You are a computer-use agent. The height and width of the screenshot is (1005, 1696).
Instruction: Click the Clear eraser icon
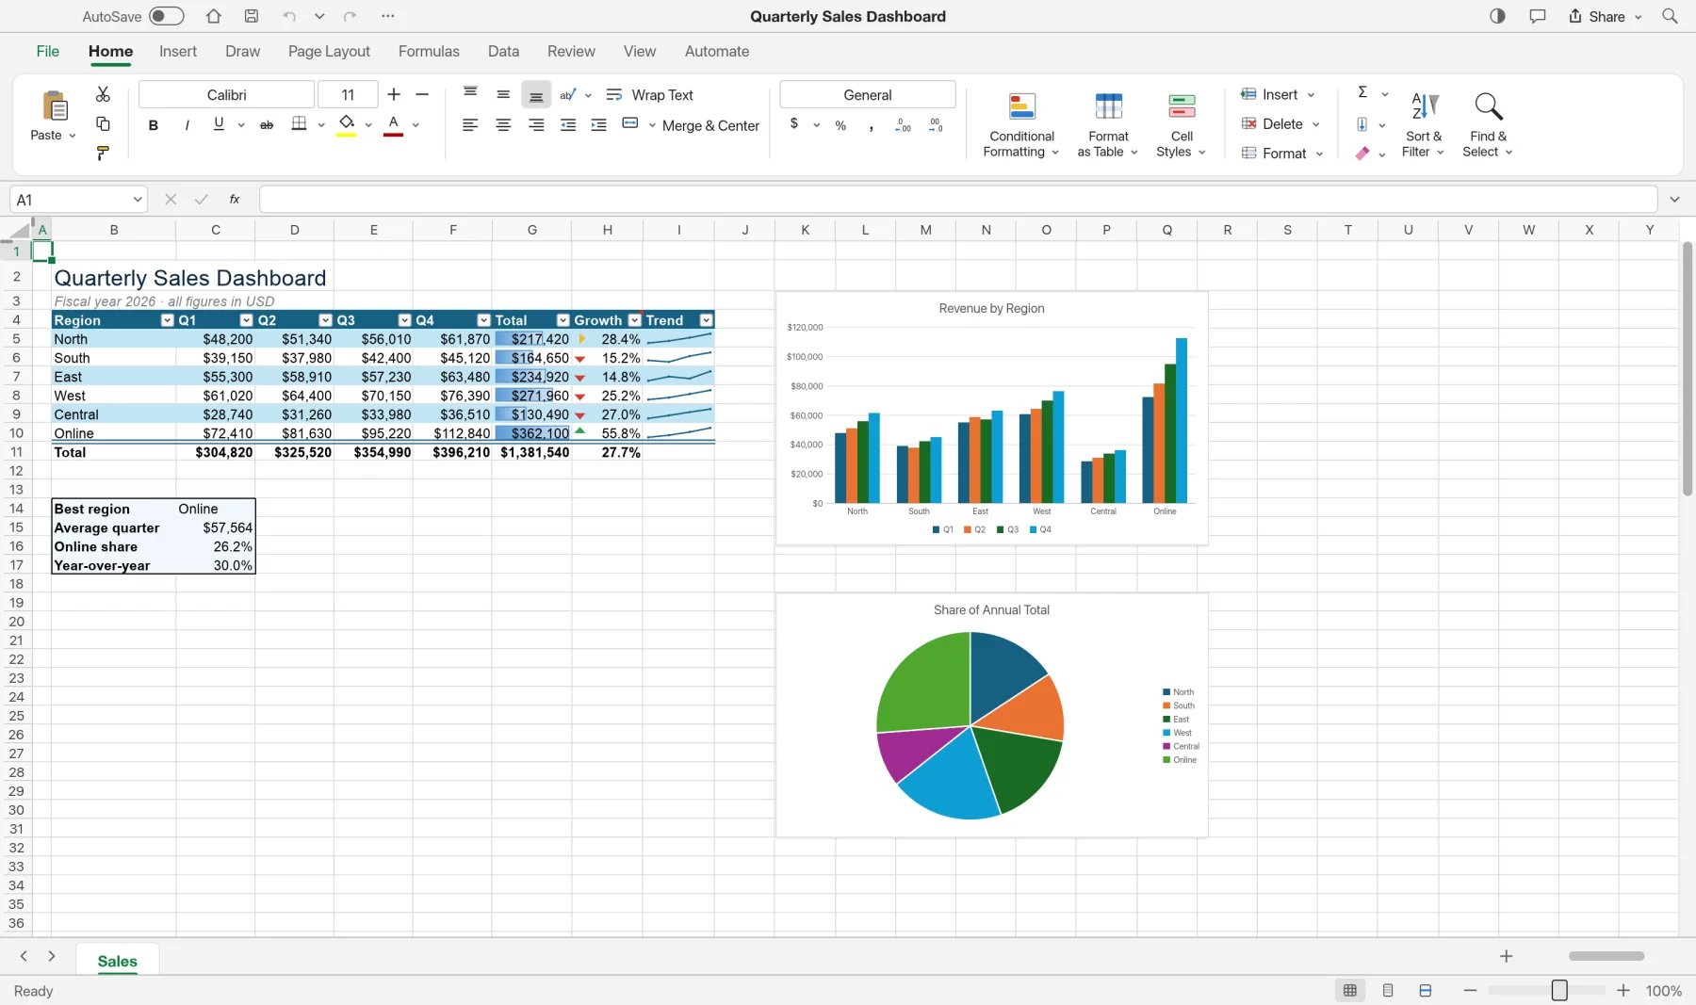(x=1362, y=154)
